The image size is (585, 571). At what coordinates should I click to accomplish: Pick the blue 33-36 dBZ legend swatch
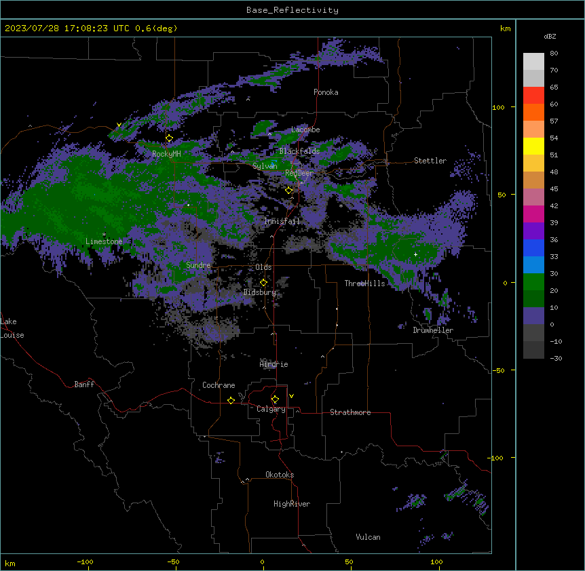(x=533, y=248)
